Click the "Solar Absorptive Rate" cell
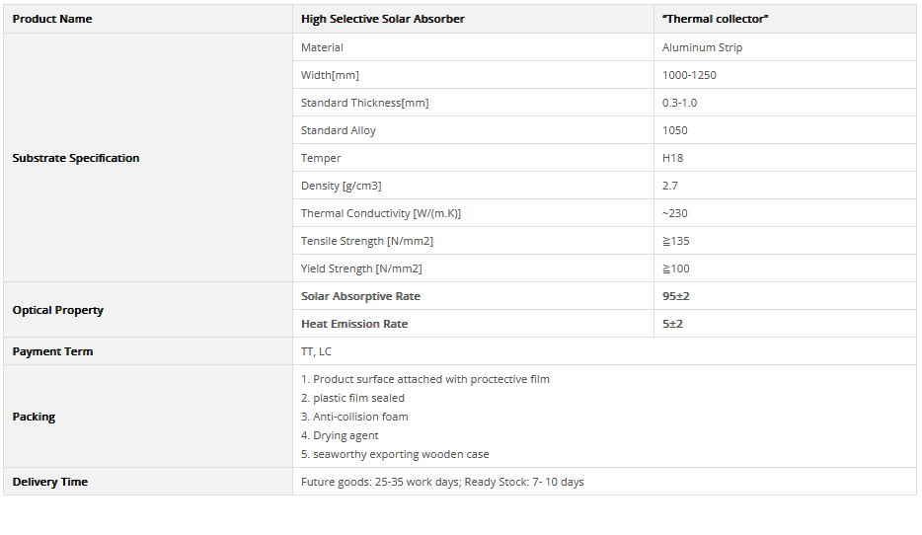The image size is (922, 535). (360, 296)
